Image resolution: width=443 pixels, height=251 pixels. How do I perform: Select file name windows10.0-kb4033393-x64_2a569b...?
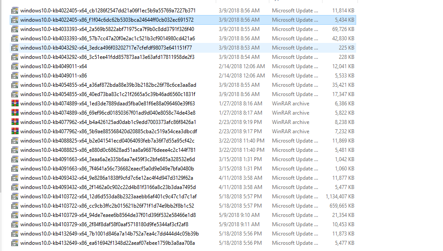(x=107, y=29)
